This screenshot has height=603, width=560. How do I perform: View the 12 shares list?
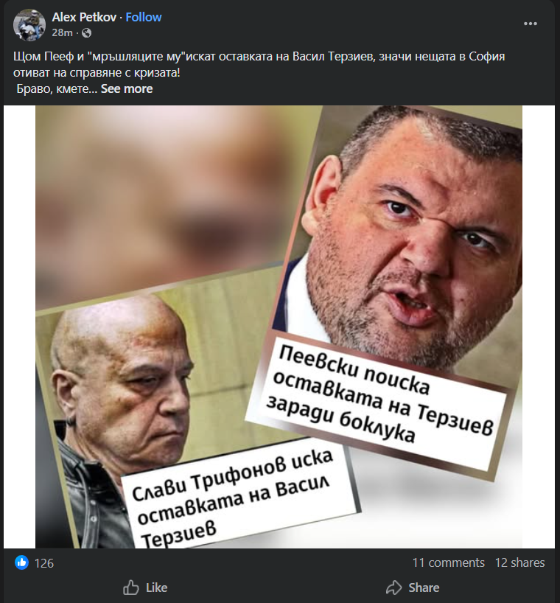(519, 562)
